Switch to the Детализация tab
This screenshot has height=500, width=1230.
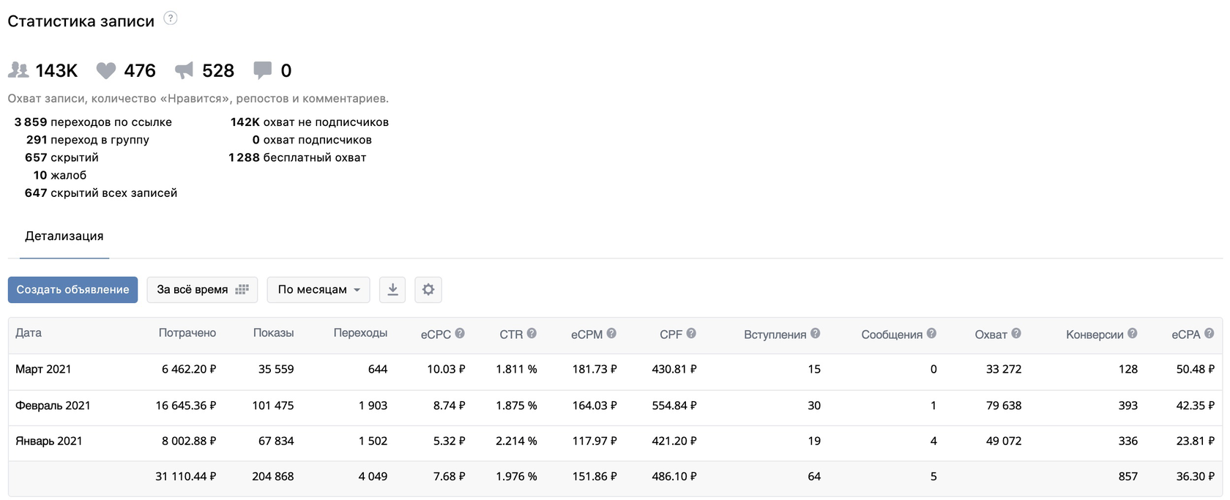click(x=64, y=236)
